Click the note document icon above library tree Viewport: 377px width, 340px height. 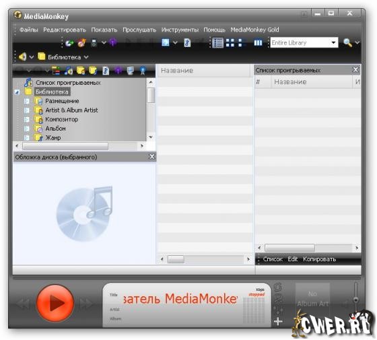(x=106, y=71)
